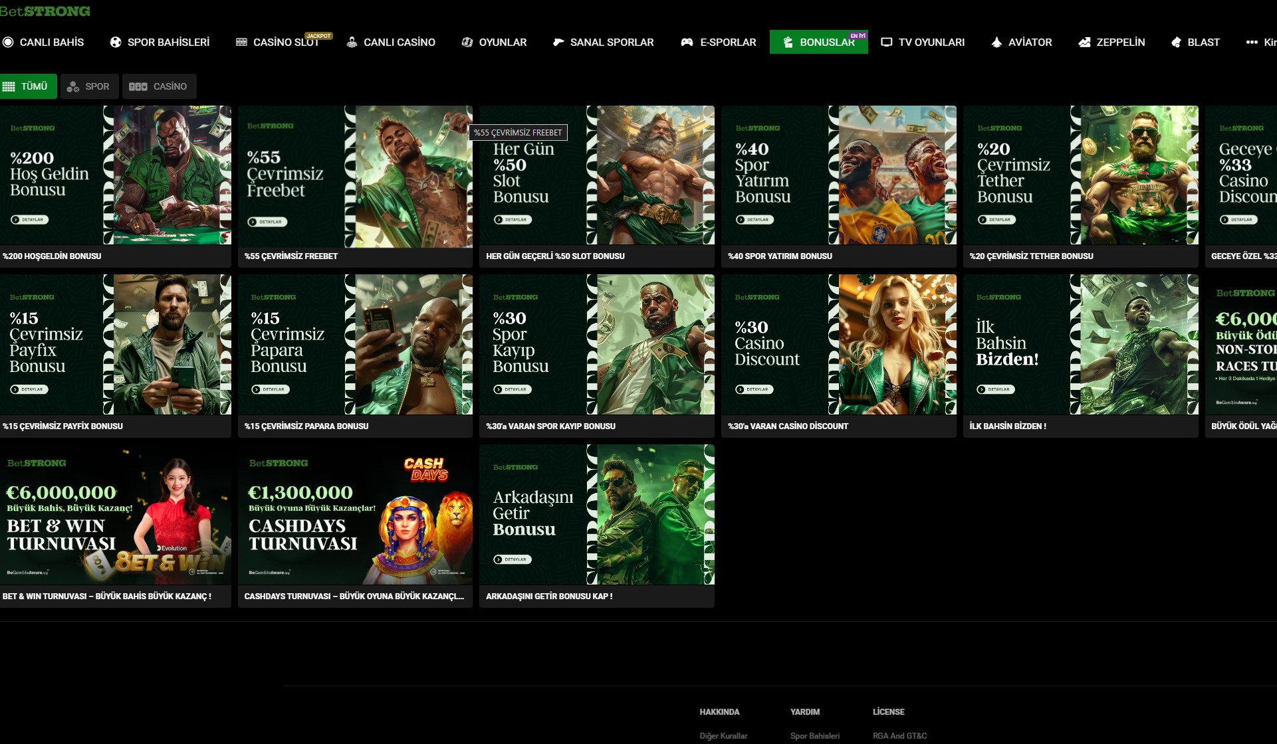This screenshot has height=744, width=1277.
Task: Open the more menu three-dots icon
Action: click(x=1252, y=42)
